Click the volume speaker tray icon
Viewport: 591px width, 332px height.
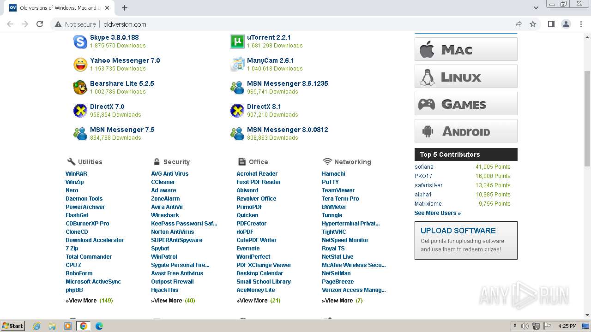point(525,326)
